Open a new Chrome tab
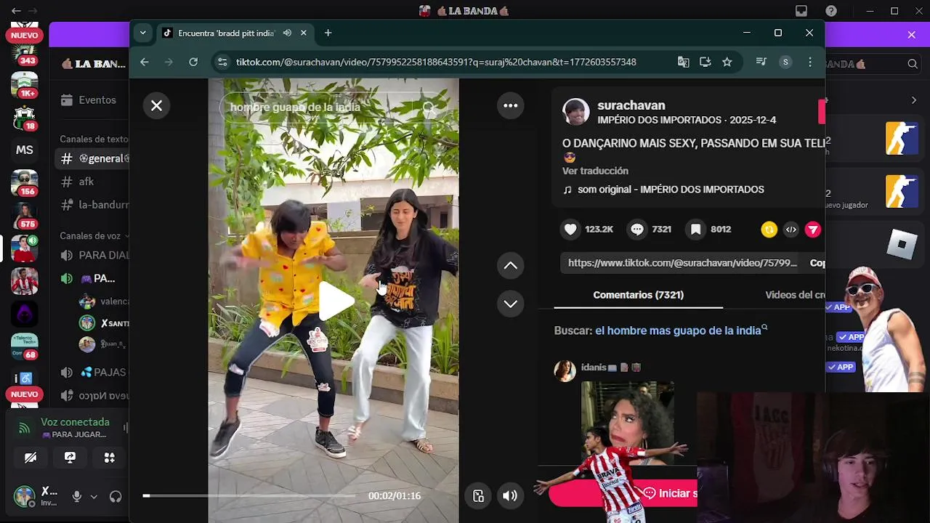Viewport: 930px width, 523px height. pos(328,33)
